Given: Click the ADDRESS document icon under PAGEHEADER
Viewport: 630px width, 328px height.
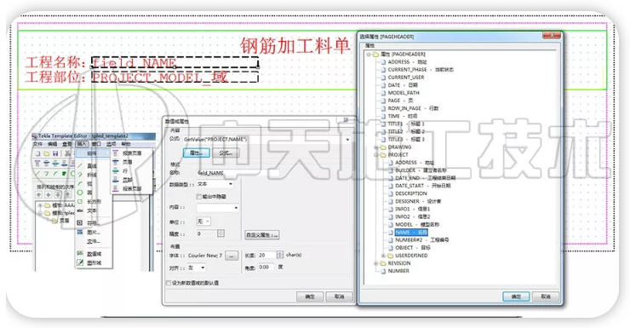Looking at the screenshot, I should [x=383, y=62].
